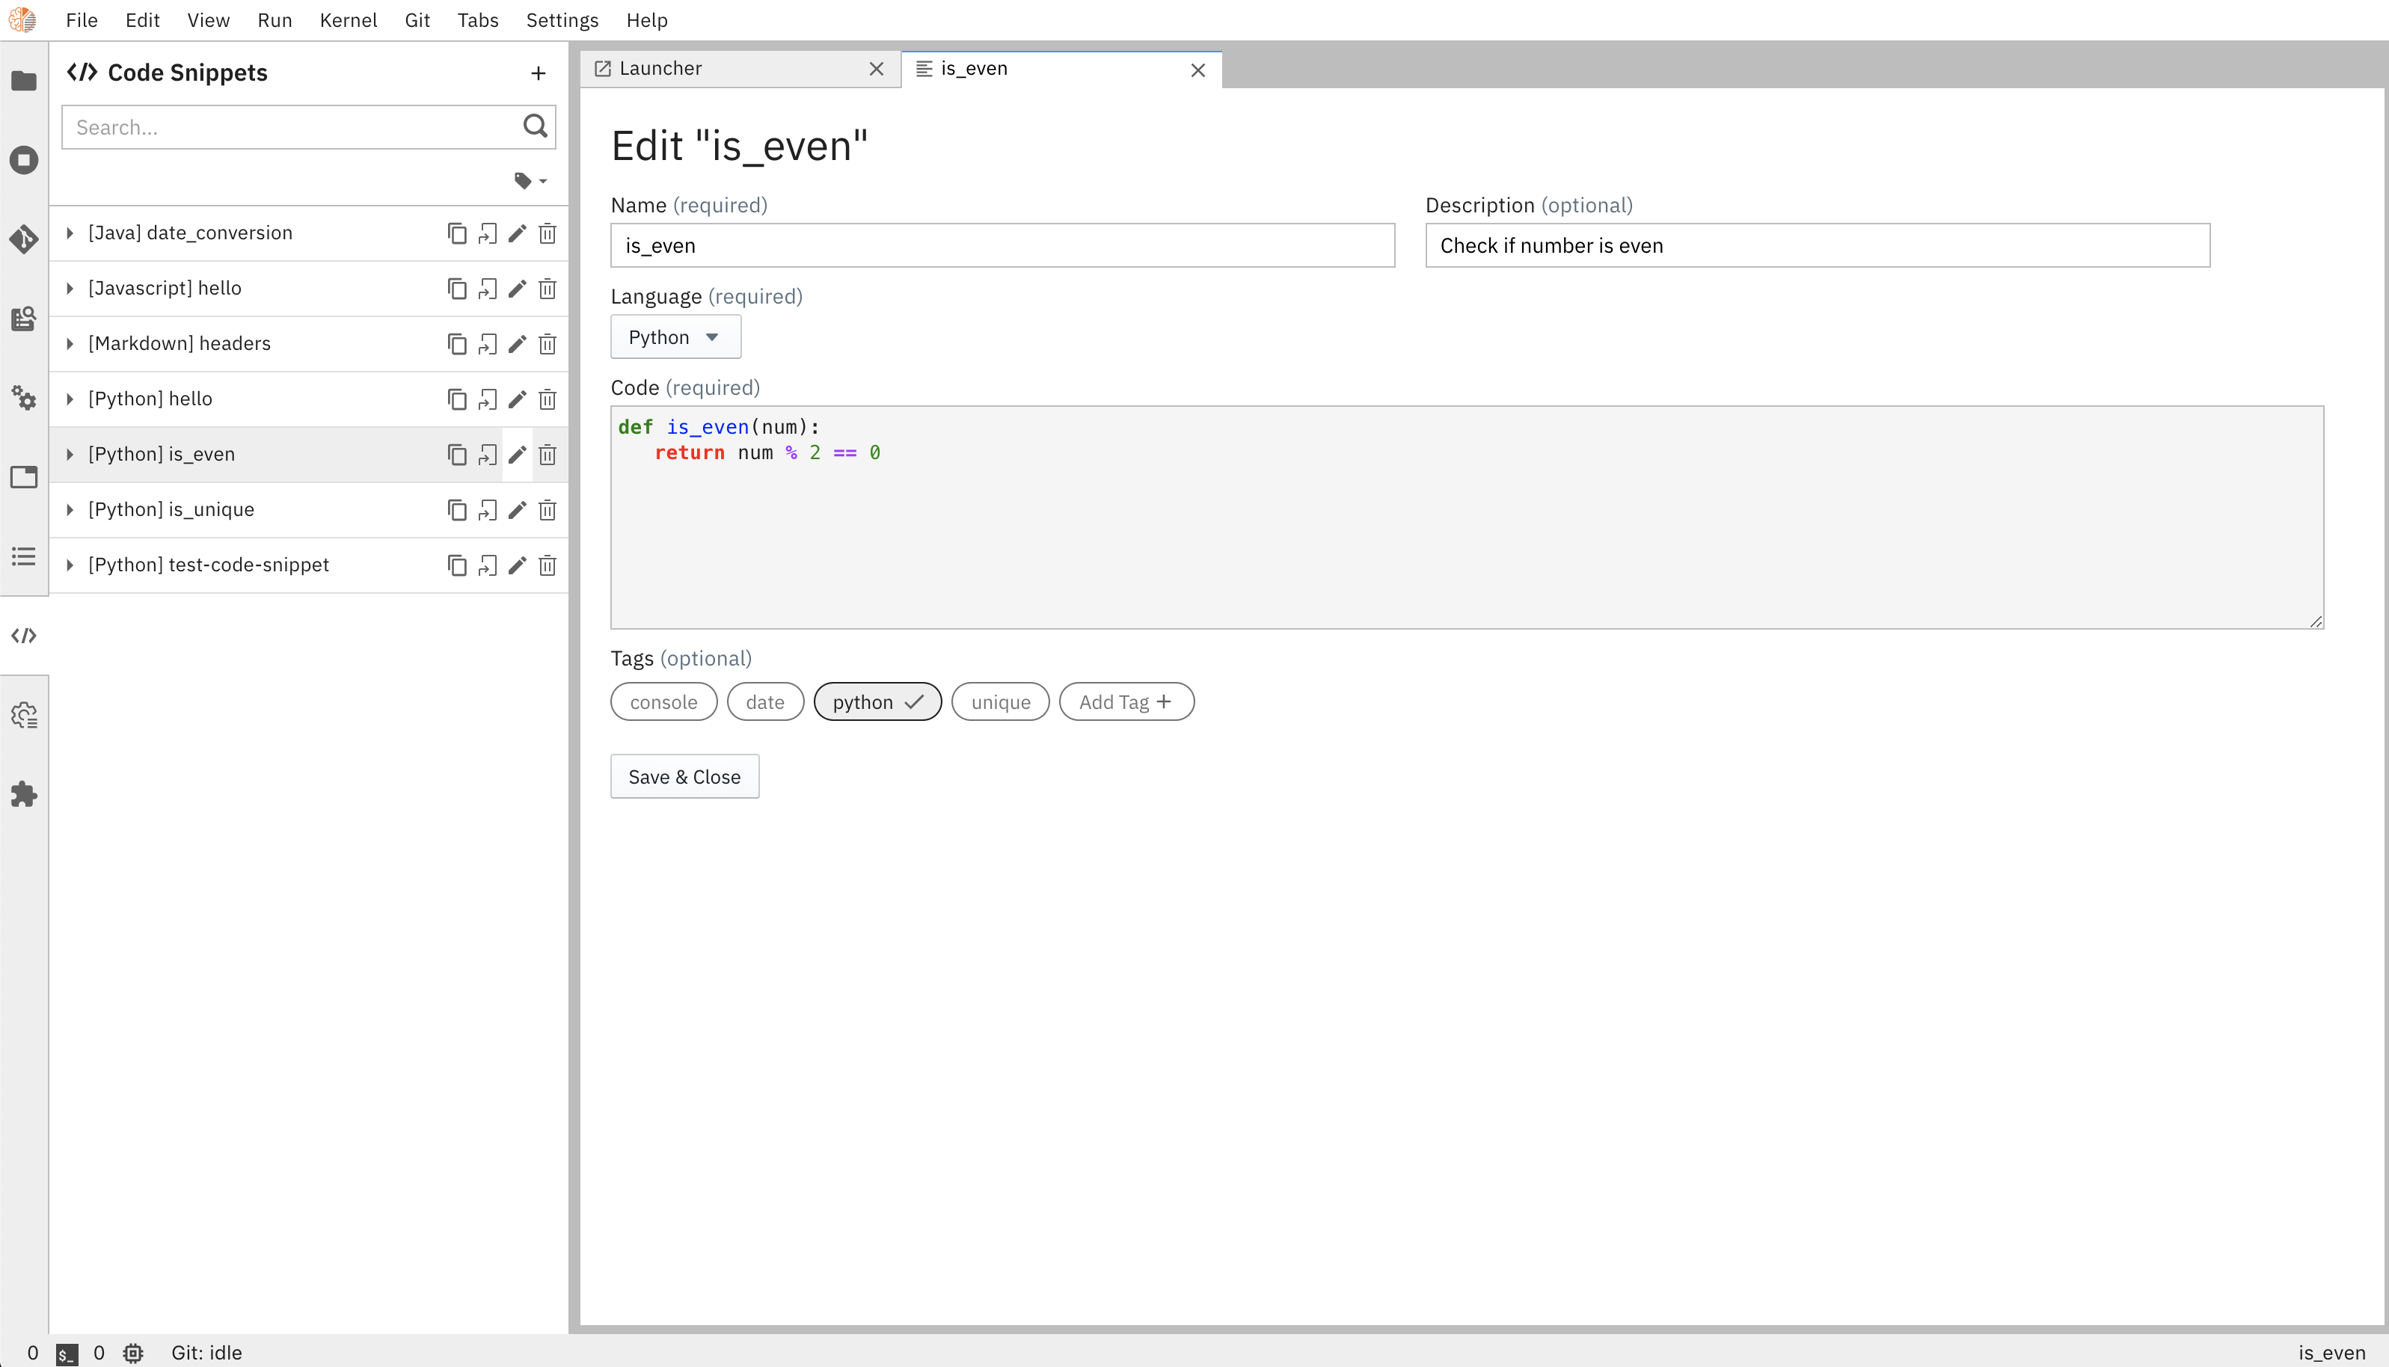Open the Python language dropdown
The width and height of the screenshot is (2389, 1367).
(675, 337)
